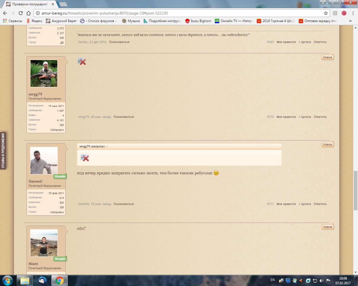Click 'Мне нравится' on post #370
Viewport: 358px width, 286px height.
pos(286,117)
